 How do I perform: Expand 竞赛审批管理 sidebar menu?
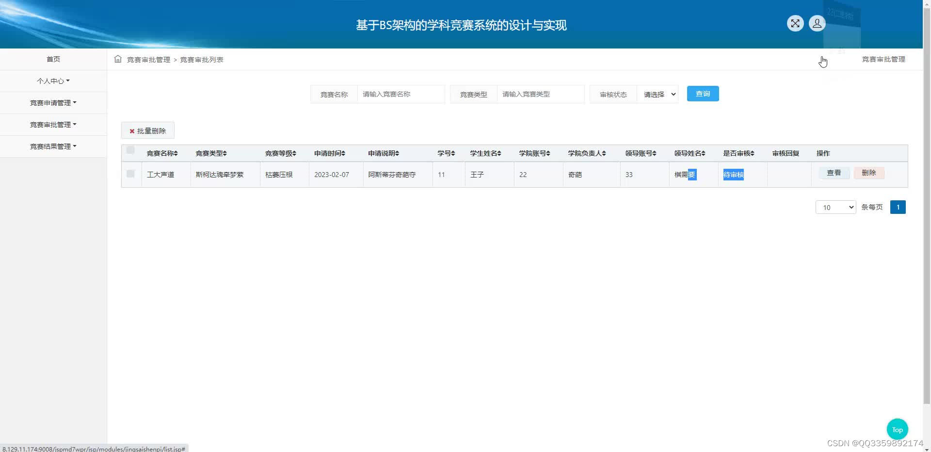pyautogui.click(x=53, y=125)
